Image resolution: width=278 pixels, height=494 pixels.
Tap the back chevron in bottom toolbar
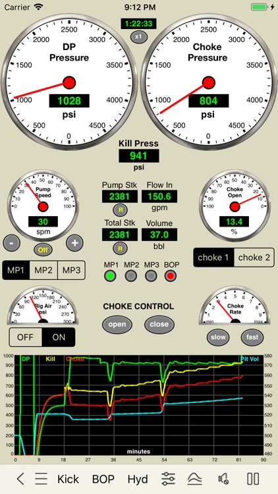tap(20, 479)
